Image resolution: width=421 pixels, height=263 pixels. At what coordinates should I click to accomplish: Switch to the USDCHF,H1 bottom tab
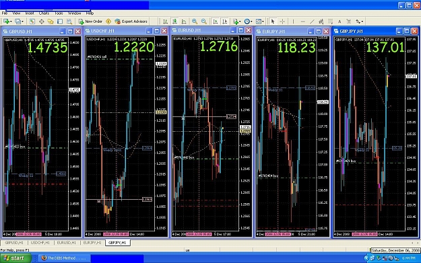tap(40, 243)
